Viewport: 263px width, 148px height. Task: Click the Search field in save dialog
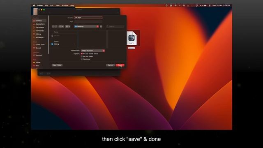point(115,26)
